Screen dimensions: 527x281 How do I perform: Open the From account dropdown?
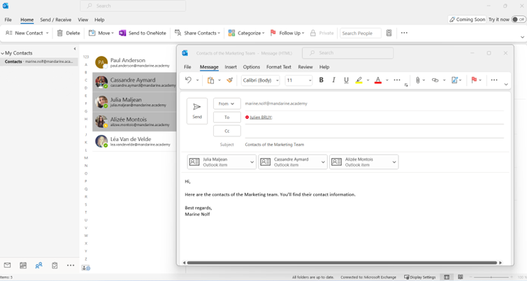[227, 103]
